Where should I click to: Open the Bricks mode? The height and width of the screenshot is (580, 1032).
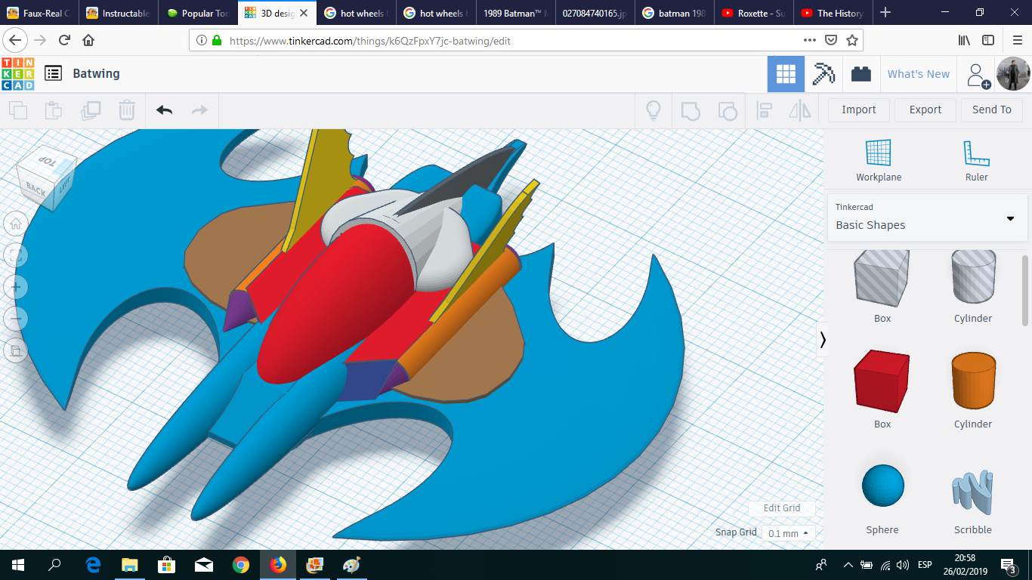861,74
